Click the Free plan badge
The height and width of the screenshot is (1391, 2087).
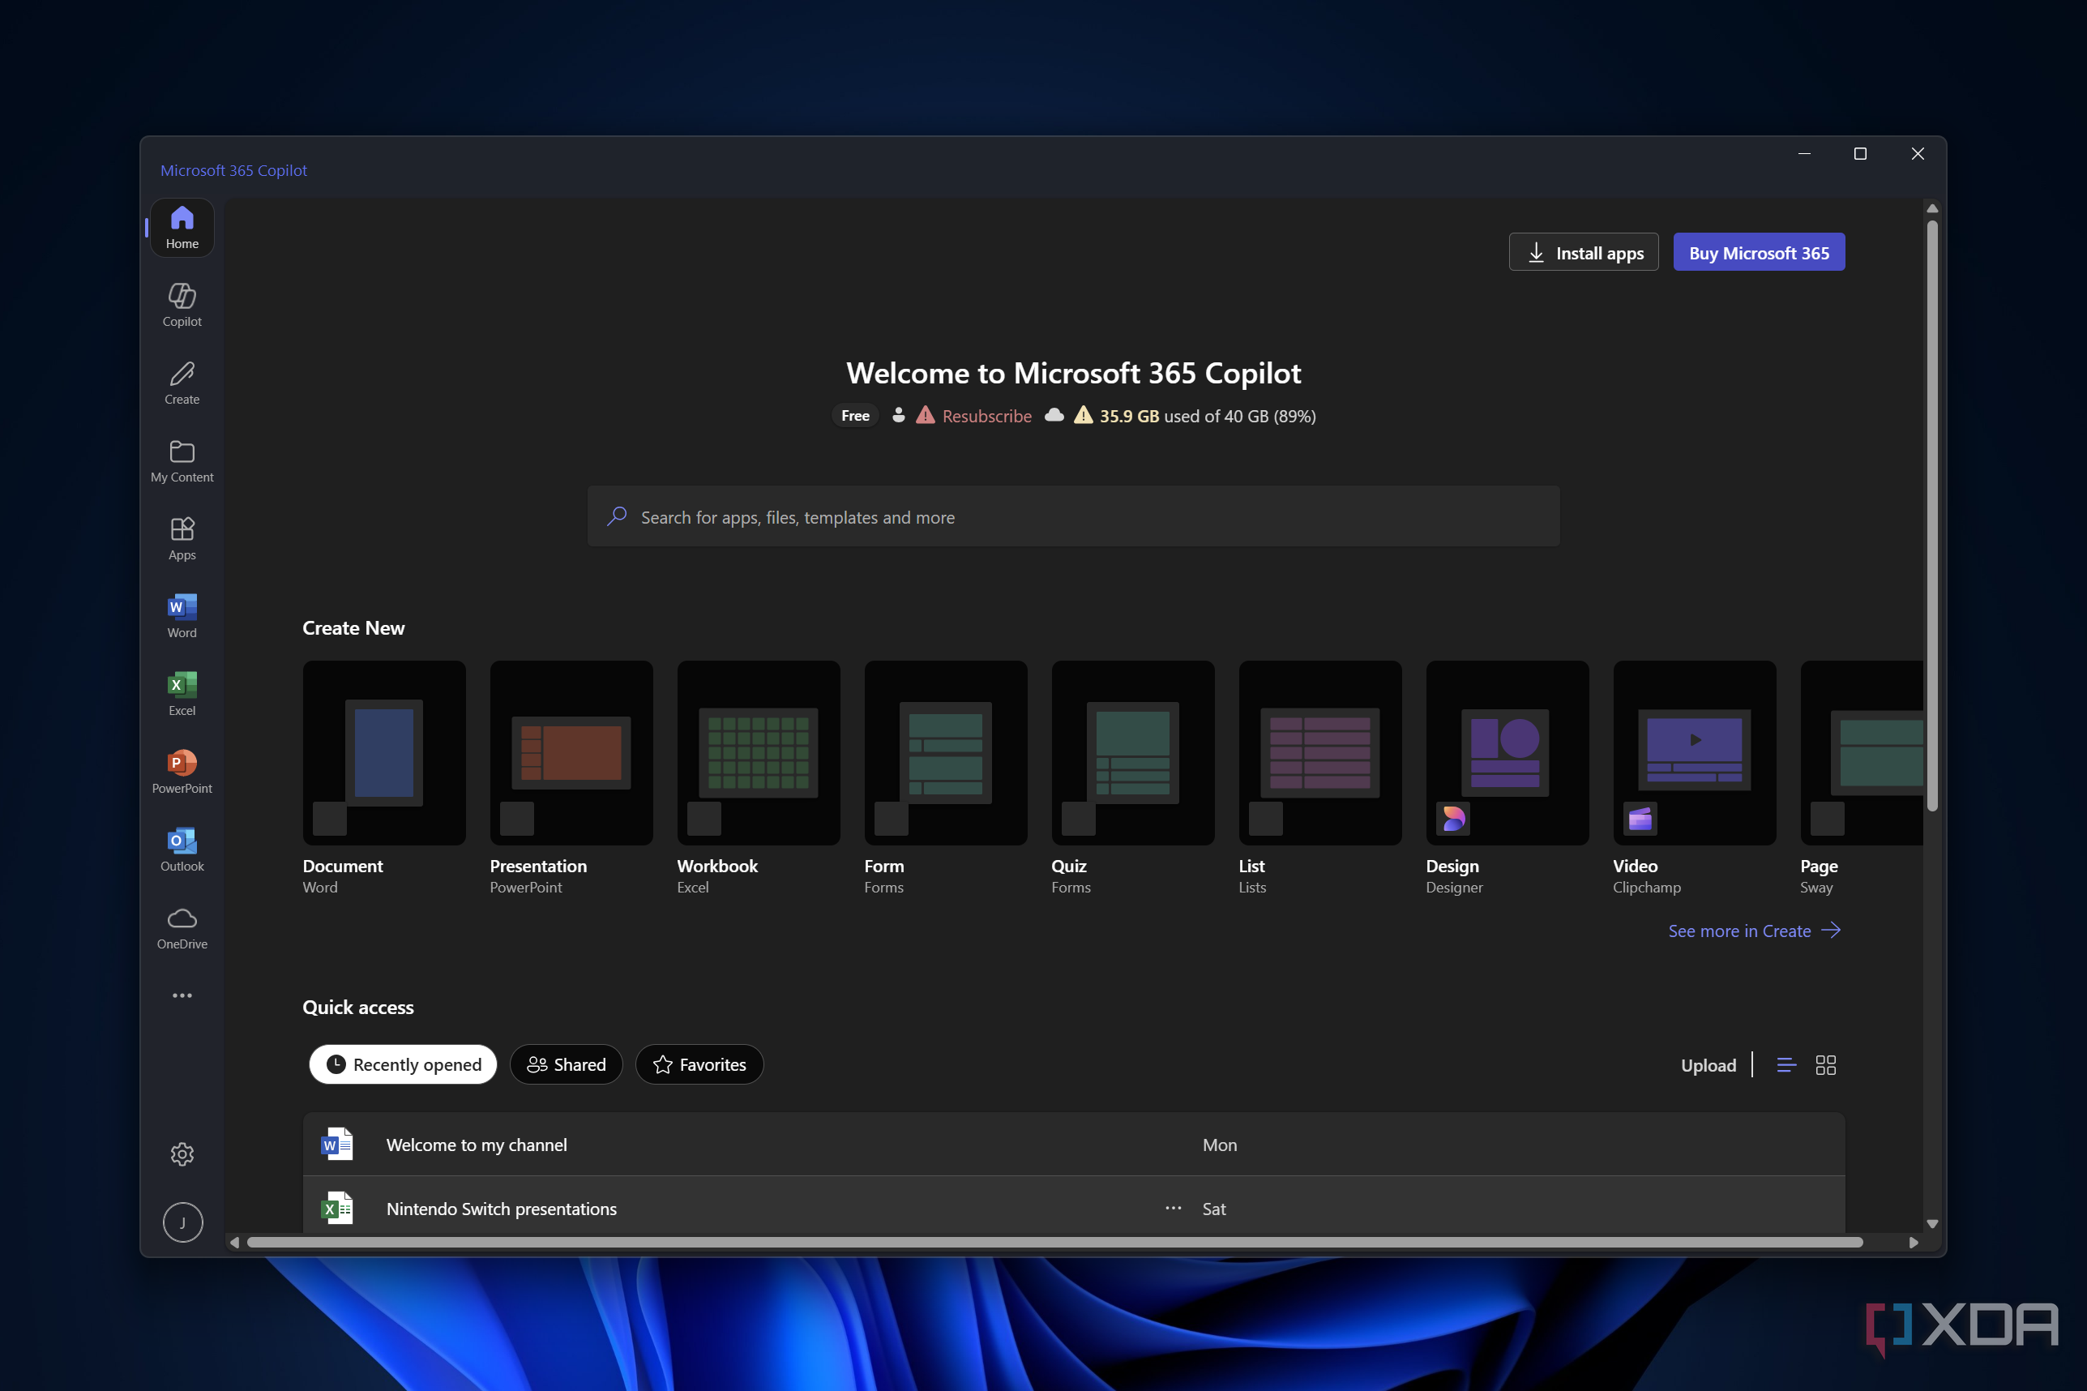pos(854,416)
